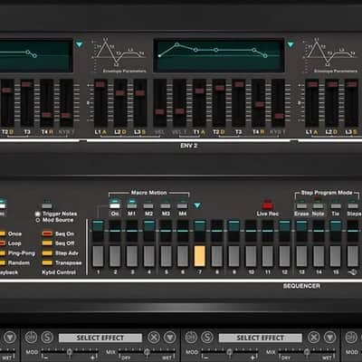
Task: Open the dropdown arrow beside Macro Motion M4
Action: coord(197,205)
